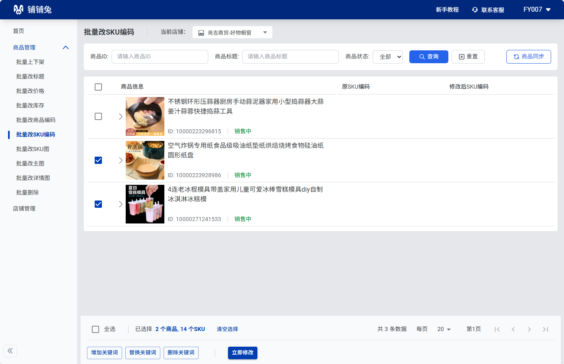Select 批量改主图 from sidebar menu
The image size is (564, 364).
pos(30,163)
